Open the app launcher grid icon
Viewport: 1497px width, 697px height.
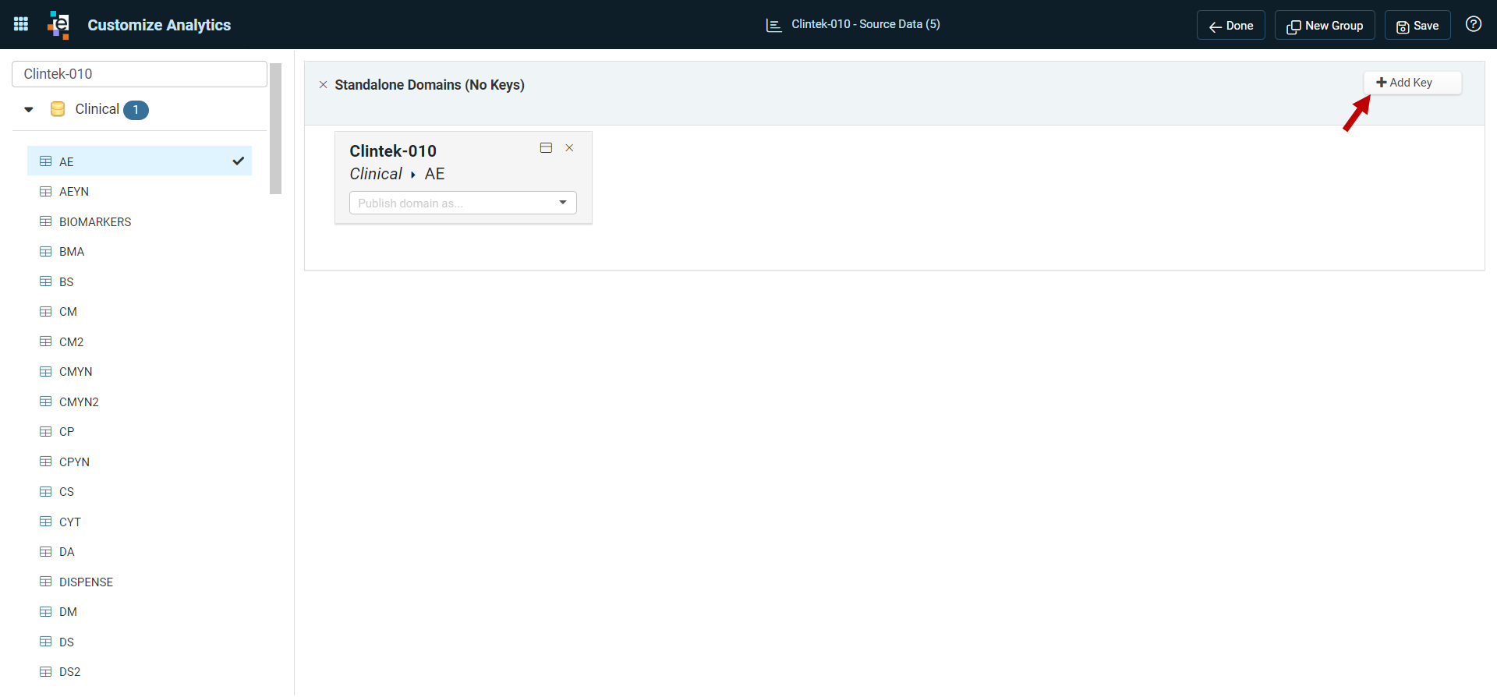click(21, 24)
